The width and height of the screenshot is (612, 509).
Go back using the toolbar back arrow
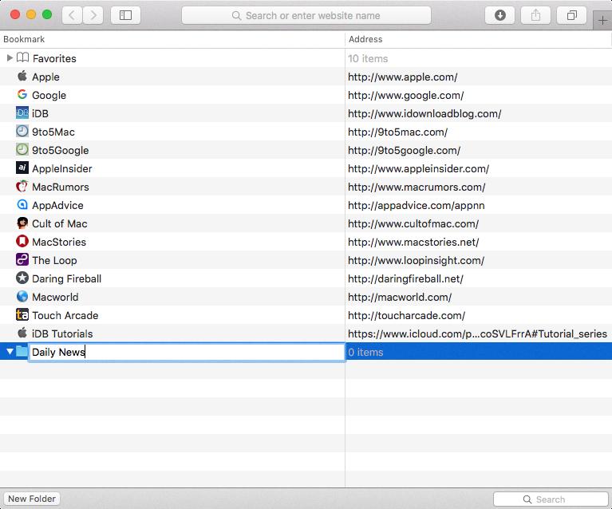[72, 15]
